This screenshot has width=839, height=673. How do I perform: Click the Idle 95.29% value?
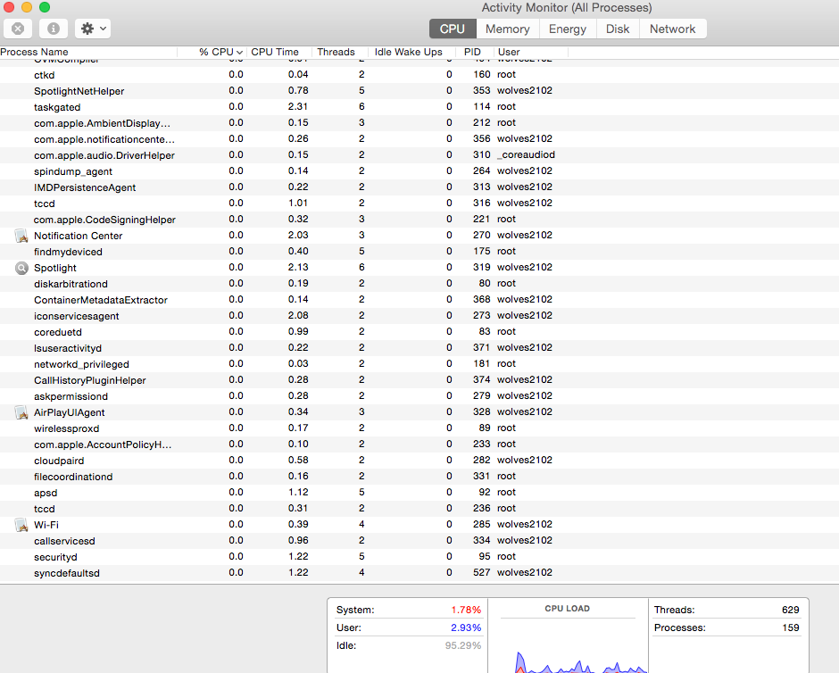(x=463, y=645)
